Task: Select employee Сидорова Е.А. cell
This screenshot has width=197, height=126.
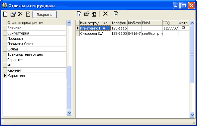Action: click(95, 33)
